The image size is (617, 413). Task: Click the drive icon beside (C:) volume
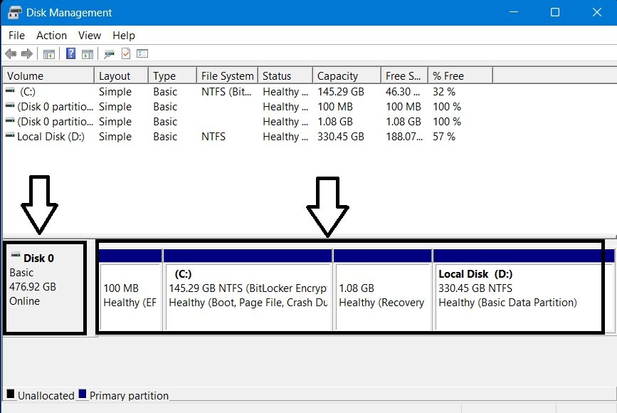click(10, 90)
